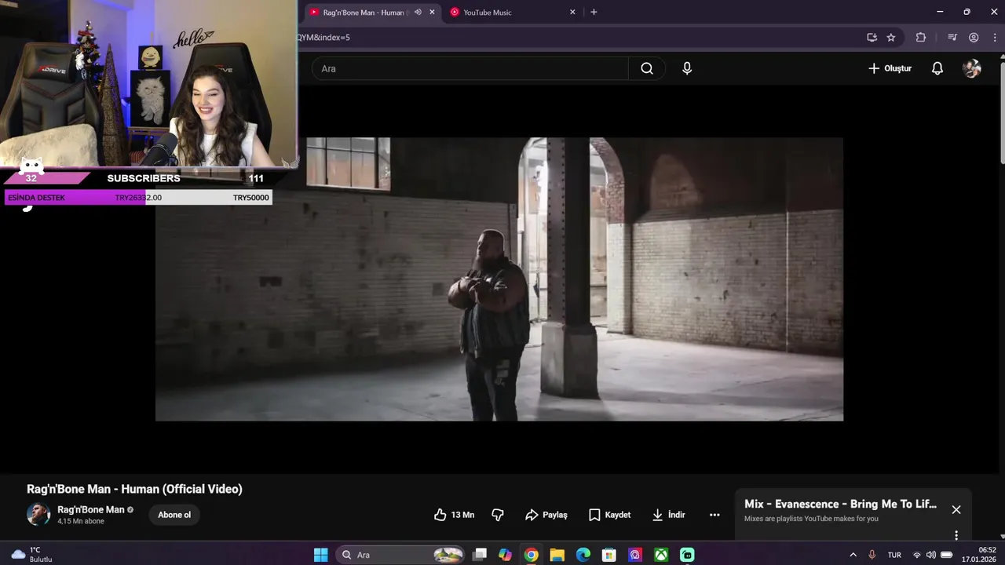1005x565 pixels.
Task: Subscribe using the Abone ol button
Action: tap(174, 515)
